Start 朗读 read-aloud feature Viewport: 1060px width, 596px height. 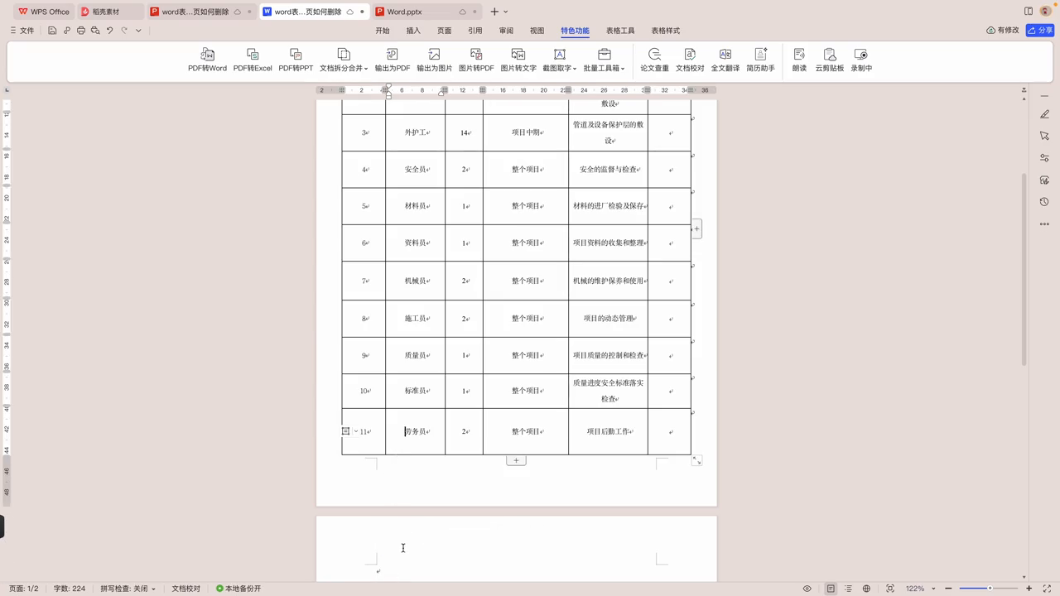pyautogui.click(x=799, y=60)
